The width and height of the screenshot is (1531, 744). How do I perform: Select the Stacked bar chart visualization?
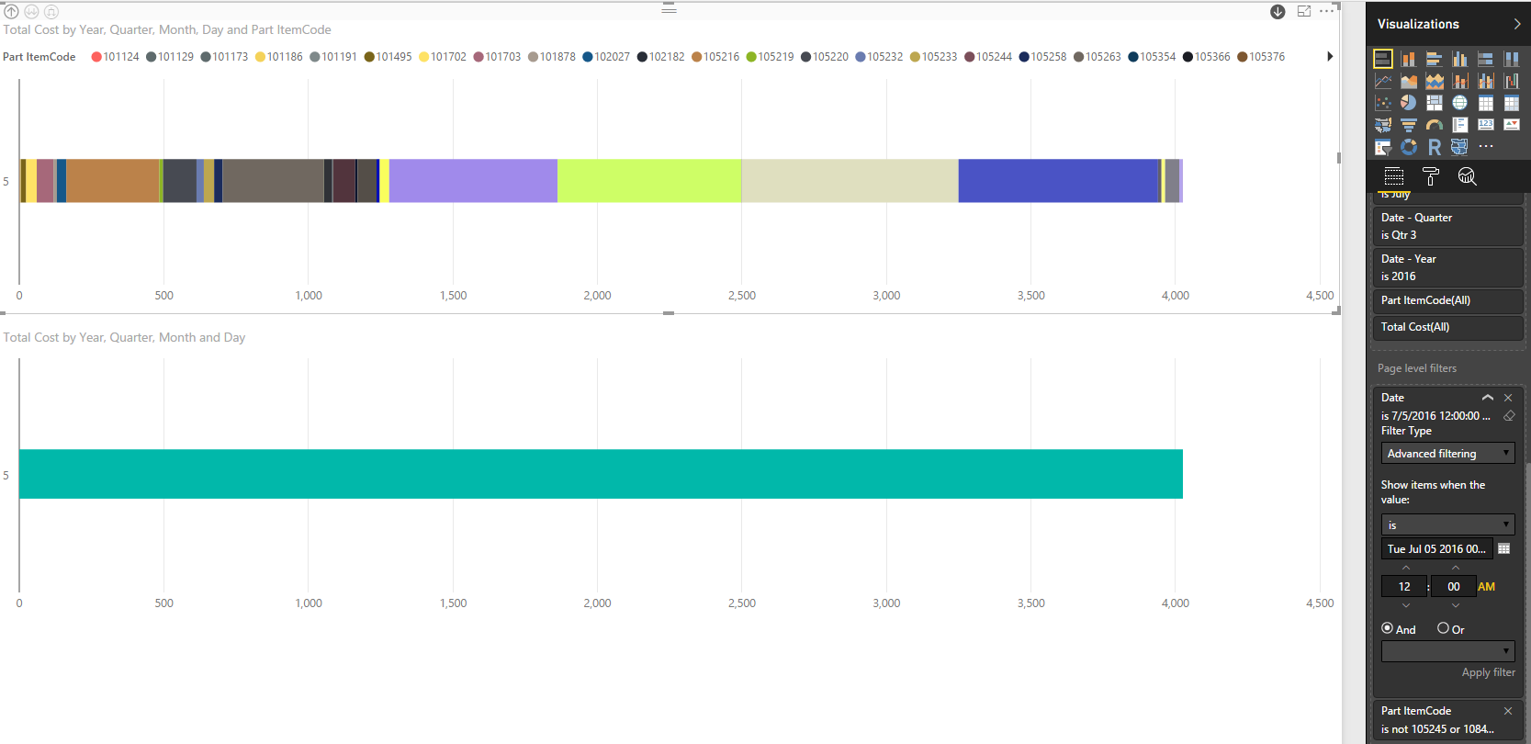coord(1382,59)
